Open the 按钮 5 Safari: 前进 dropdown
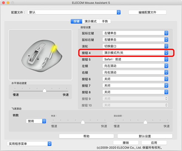Screen dimensions: 182x151 point(135,59)
